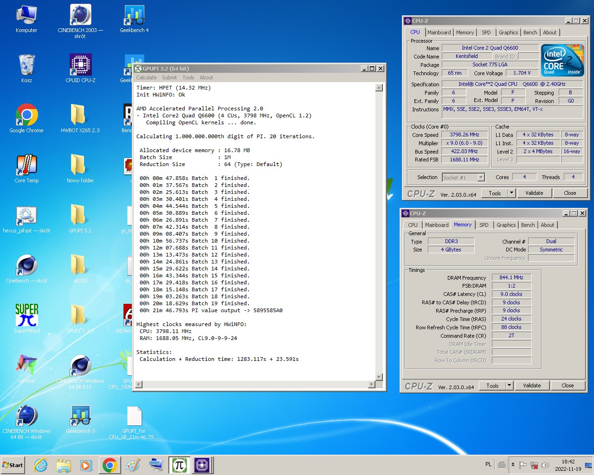Open Bench tab in bottom CPU-Z window
Viewport: 594px width, 475px height.
click(x=528, y=225)
